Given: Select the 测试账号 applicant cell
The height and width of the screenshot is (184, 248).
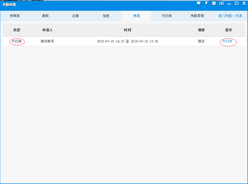Looking at the screenshot, I should (x=47, y=41).
